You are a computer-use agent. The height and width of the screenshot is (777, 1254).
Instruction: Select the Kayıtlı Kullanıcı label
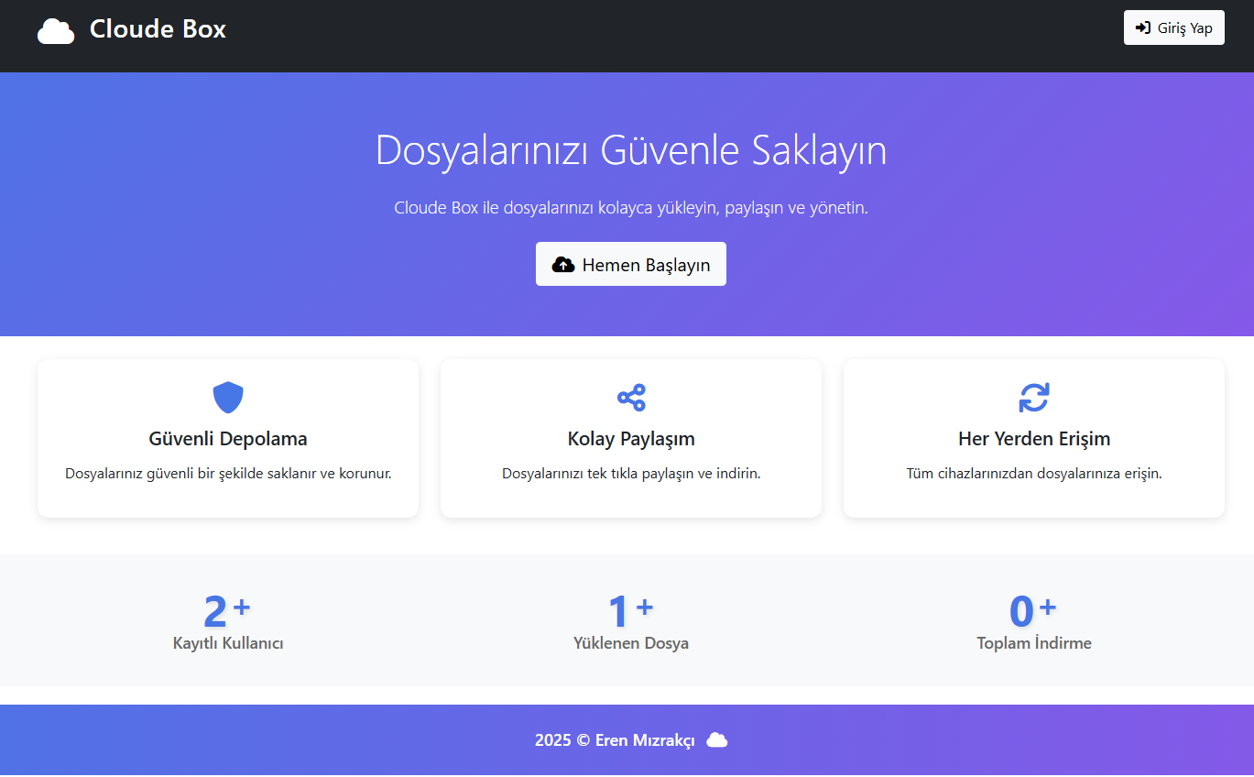click(x=227, y=642)
